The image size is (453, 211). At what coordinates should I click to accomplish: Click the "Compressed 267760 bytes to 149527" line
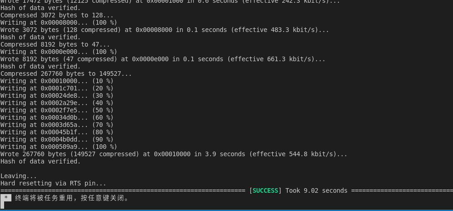(x=66, y=74)
